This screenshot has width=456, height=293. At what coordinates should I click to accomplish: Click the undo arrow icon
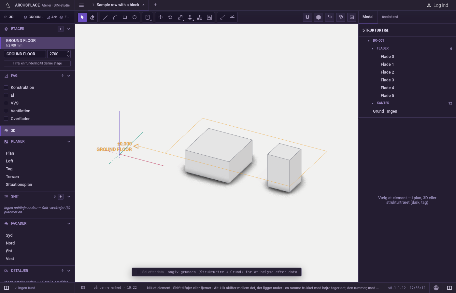330,17
